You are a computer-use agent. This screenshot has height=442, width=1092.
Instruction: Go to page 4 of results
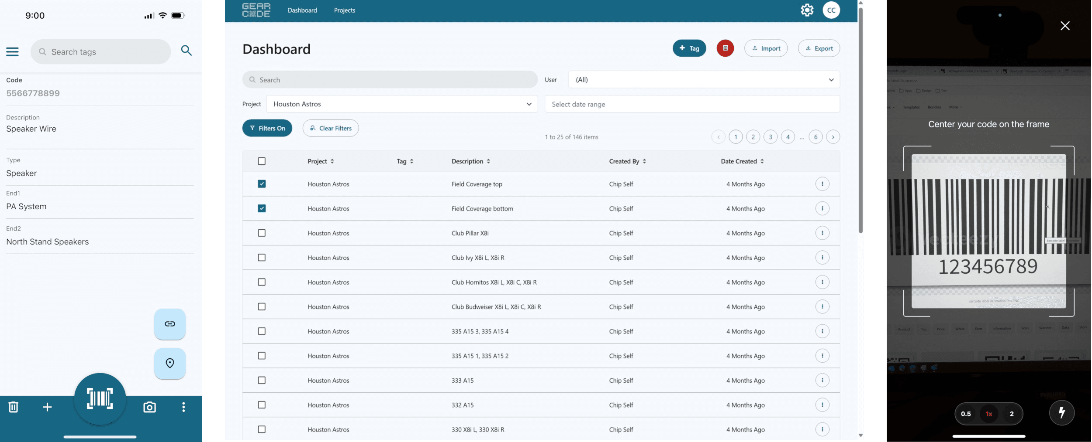pos(788,137)
